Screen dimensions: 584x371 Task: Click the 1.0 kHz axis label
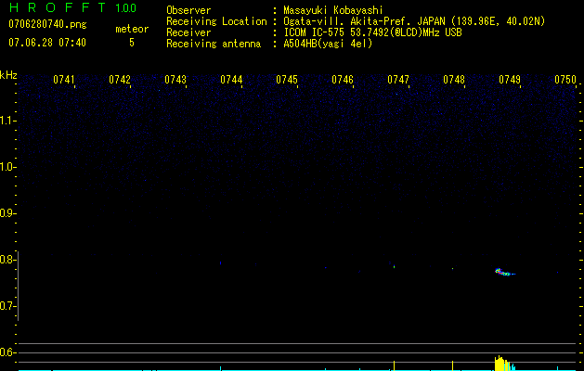pos(7,167)
